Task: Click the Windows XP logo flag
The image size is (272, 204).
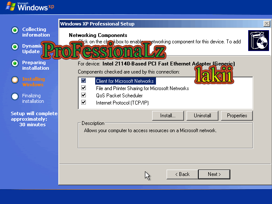Action: click(11, 6)
